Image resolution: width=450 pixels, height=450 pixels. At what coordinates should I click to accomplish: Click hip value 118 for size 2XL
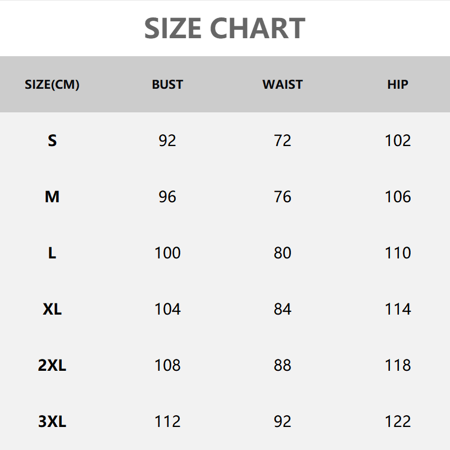tap(398, 365)
